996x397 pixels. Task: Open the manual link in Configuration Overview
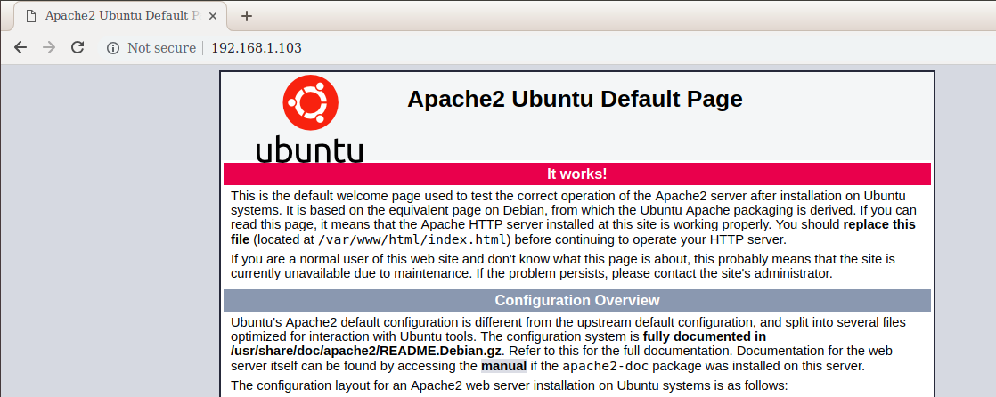[503, 366]
